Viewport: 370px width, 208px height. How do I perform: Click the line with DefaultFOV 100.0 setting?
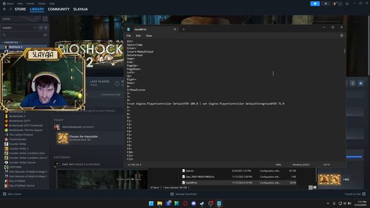tap(206, 103)
